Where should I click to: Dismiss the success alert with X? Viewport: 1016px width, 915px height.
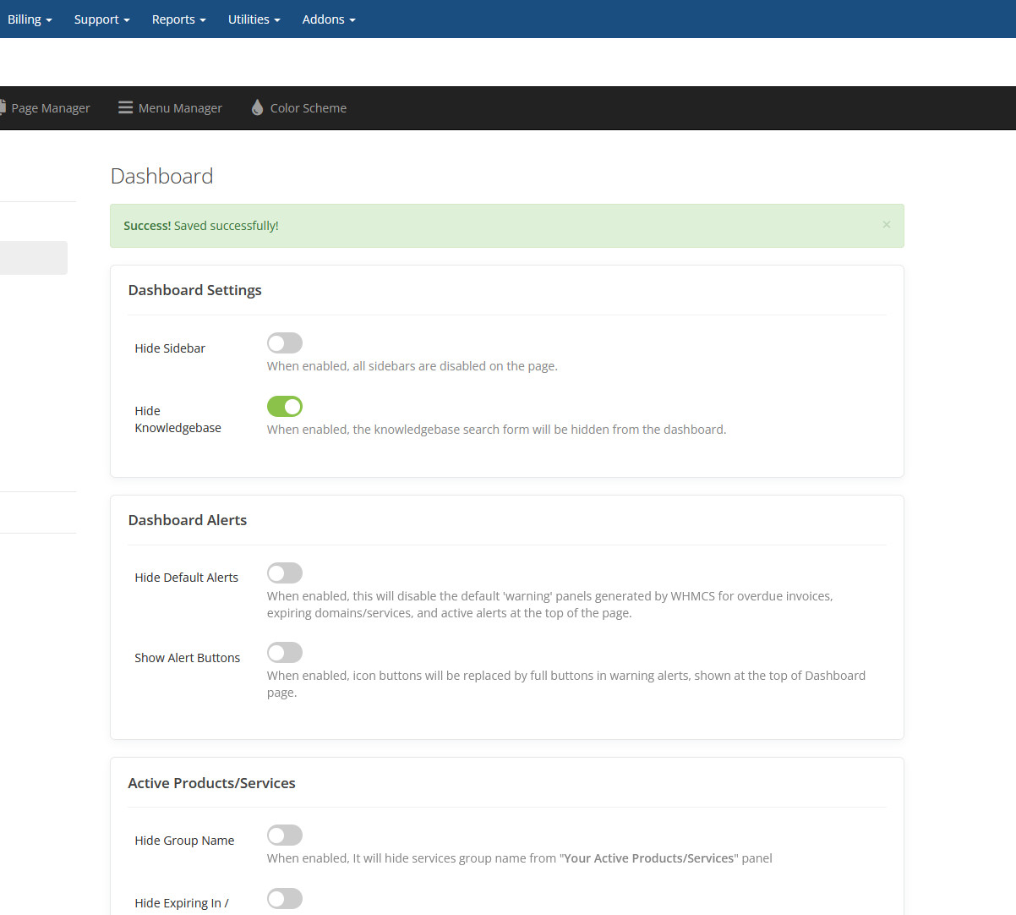tap(886, 225)
